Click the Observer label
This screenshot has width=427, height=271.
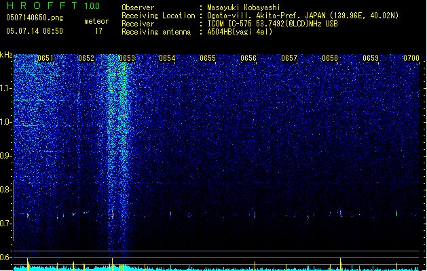(138, 7)
